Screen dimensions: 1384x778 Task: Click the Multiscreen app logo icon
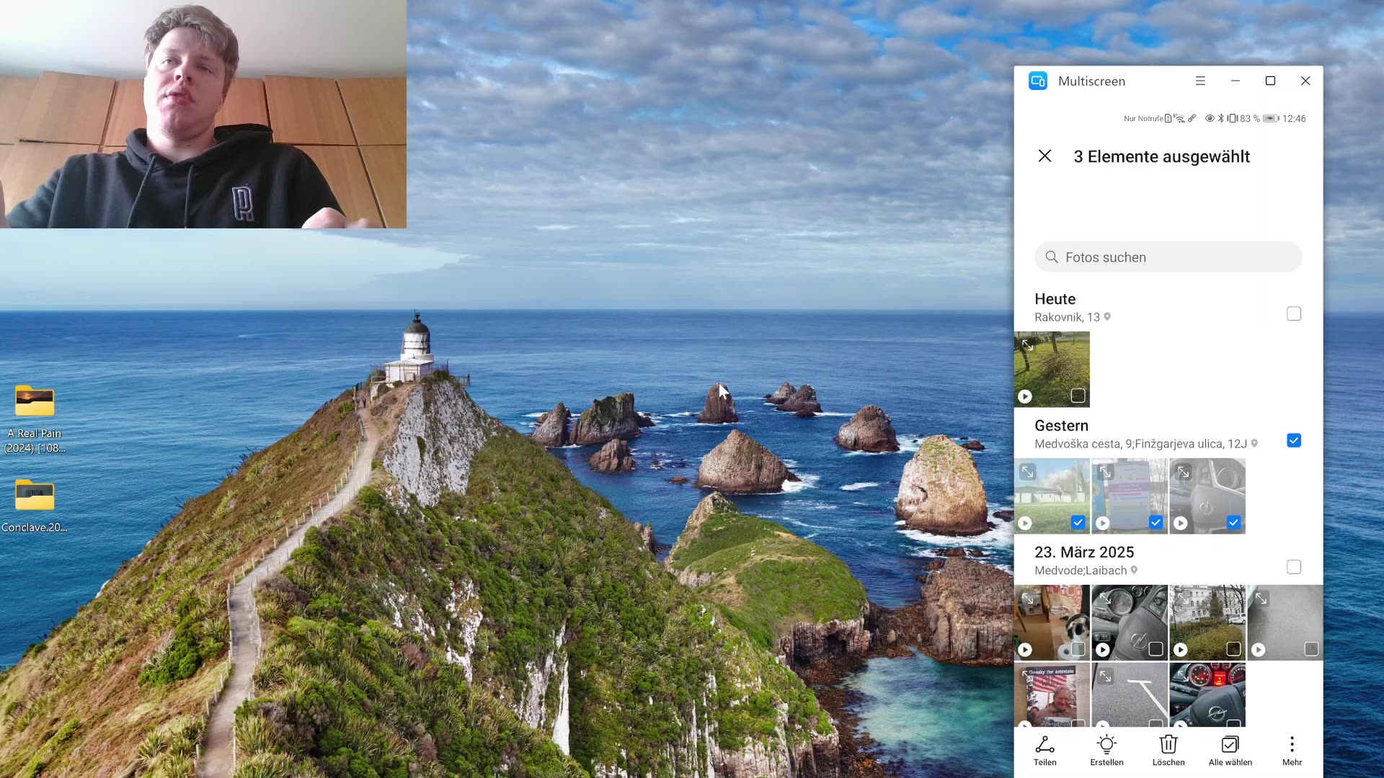(1038, 81)
